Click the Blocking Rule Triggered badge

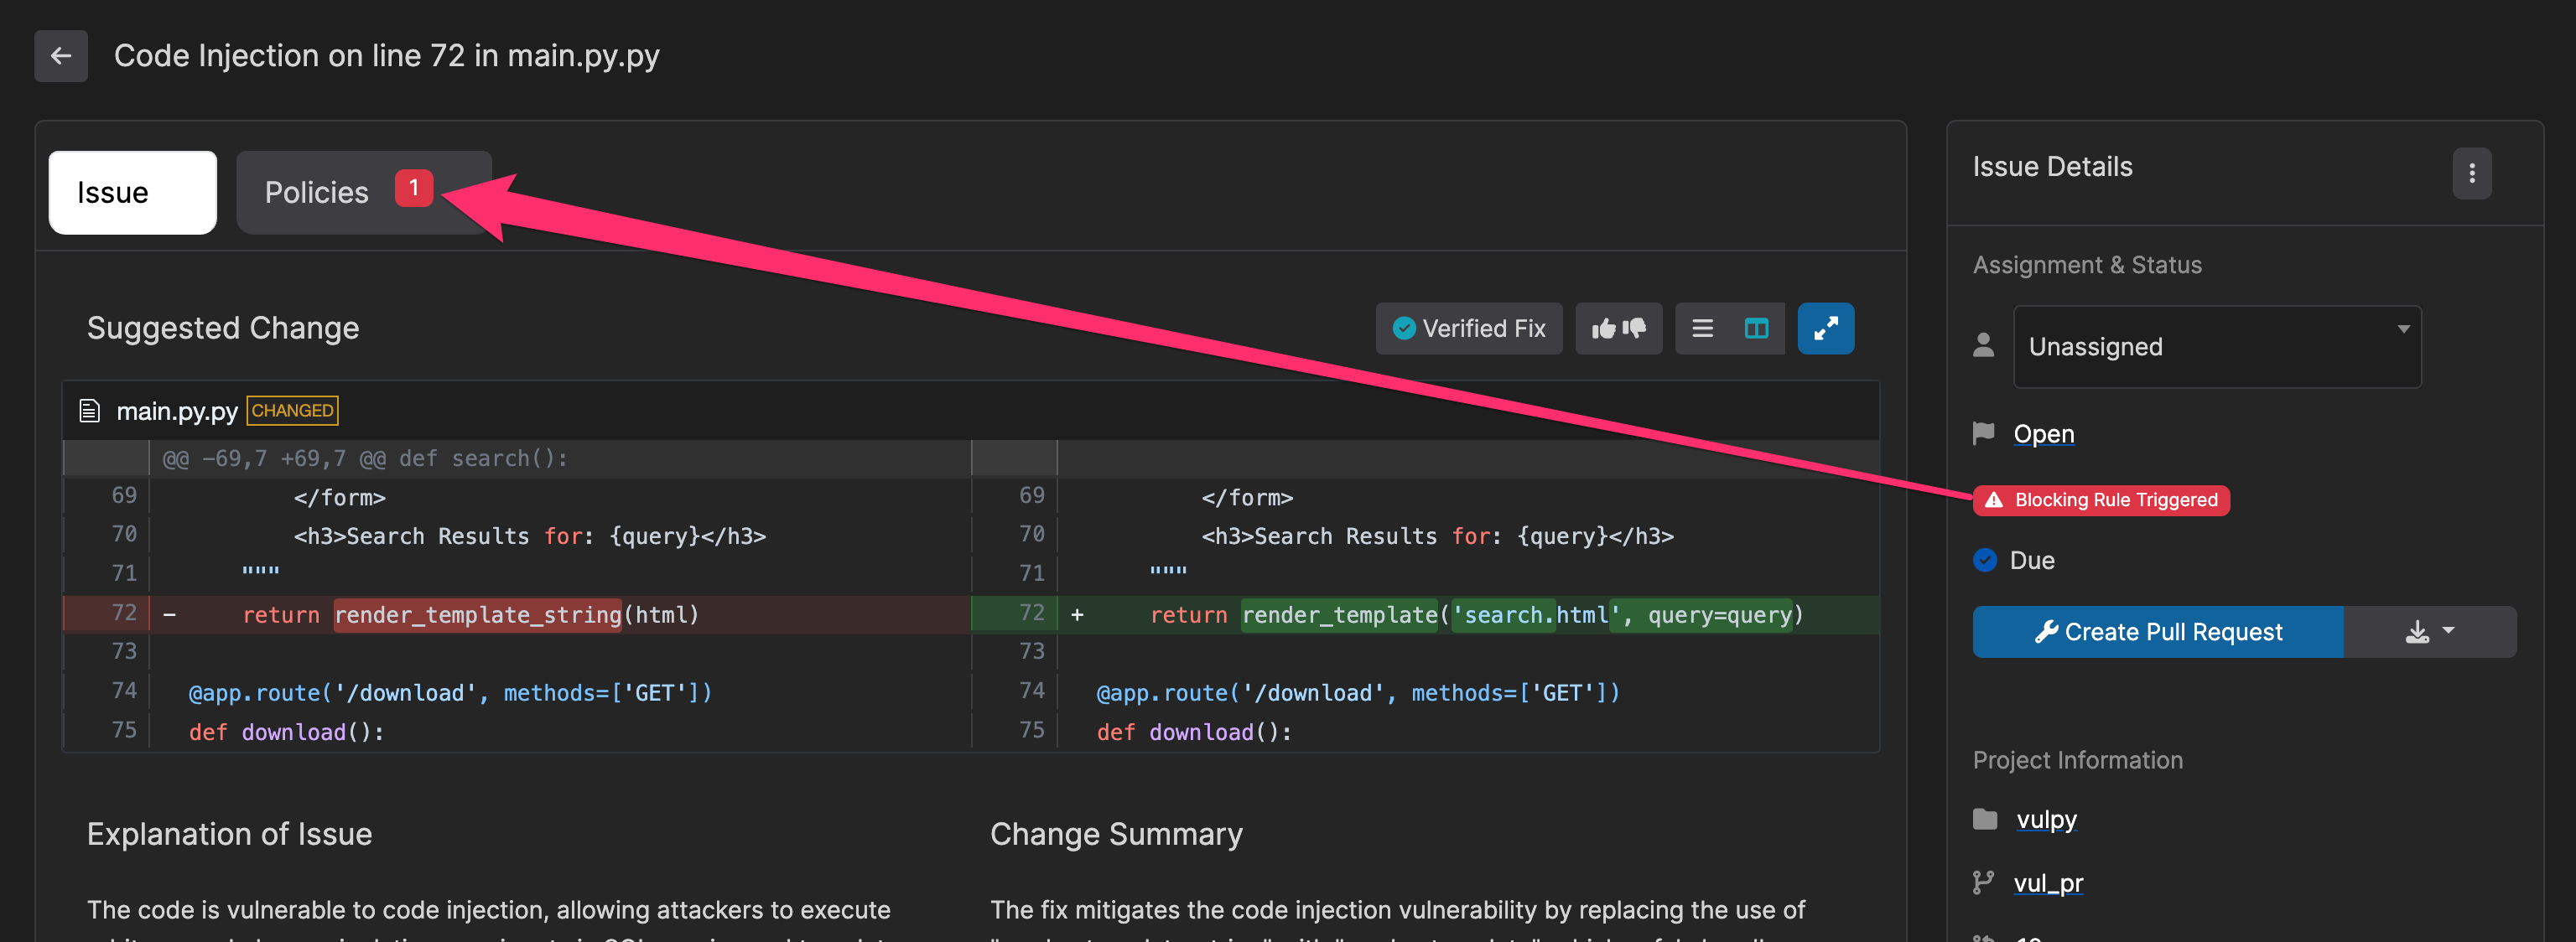click(2100, 499)
